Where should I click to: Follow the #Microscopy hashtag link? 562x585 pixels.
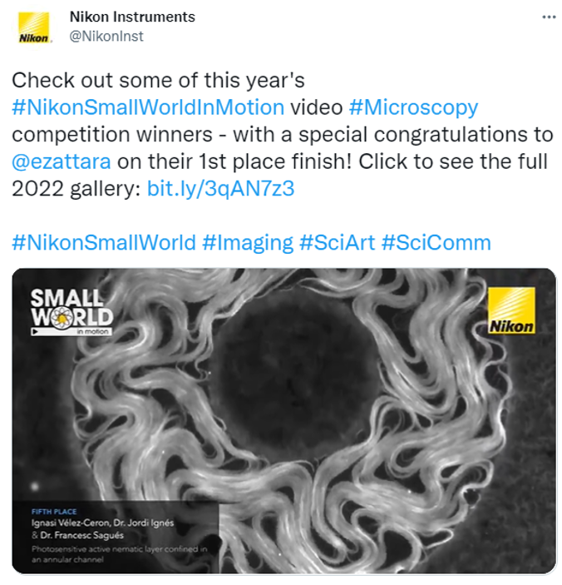pyautogui.click(x=413, y=107)
